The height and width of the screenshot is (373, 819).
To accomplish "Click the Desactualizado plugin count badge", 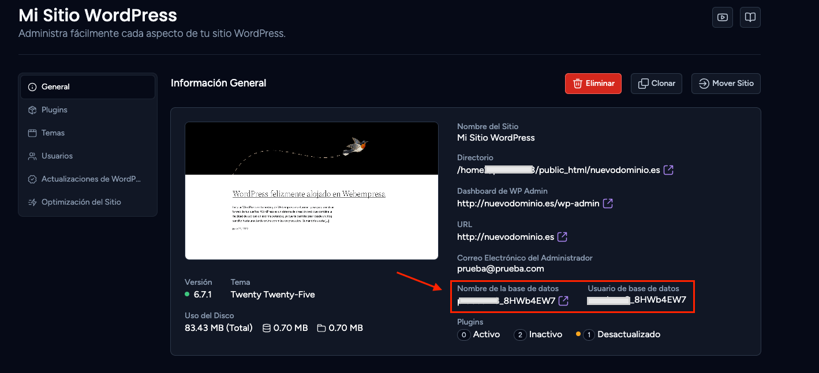I will (x=589, y=334).
